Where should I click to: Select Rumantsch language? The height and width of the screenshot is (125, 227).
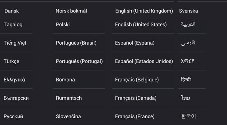69,98
